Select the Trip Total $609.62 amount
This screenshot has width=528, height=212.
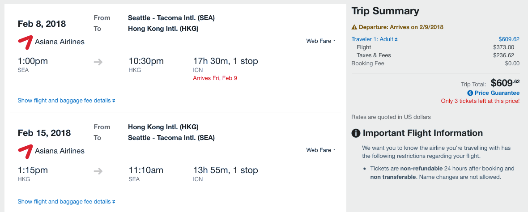point(505,83)
